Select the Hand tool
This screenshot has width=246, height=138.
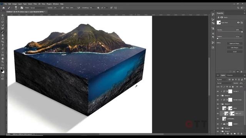coord(3,58)
